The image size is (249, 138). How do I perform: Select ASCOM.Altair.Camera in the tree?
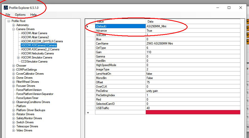[x=34, y=33]
